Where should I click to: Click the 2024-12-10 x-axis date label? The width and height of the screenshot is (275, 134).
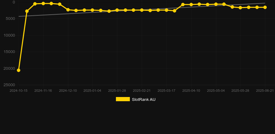(68, 91)
